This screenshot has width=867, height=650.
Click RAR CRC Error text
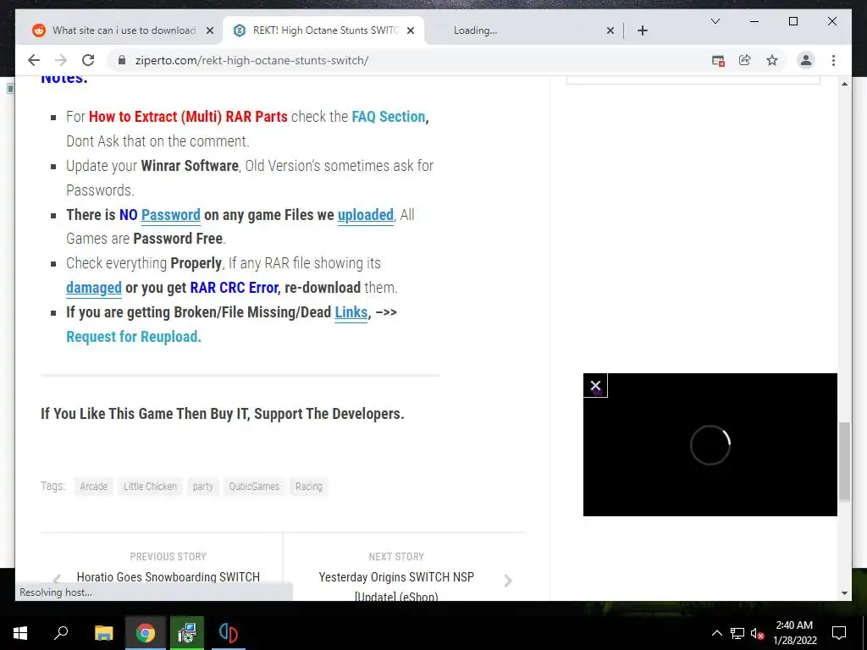(234, 288)
